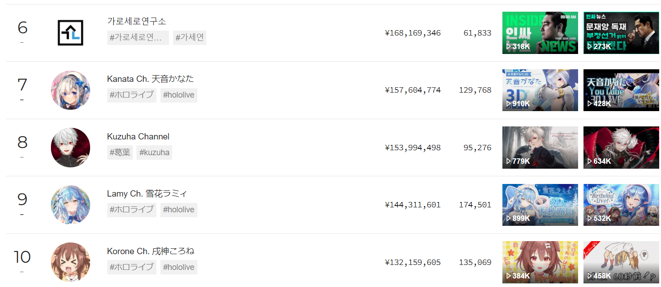Select the #가세연 tag
661x287 pixels.
point(189,38)
